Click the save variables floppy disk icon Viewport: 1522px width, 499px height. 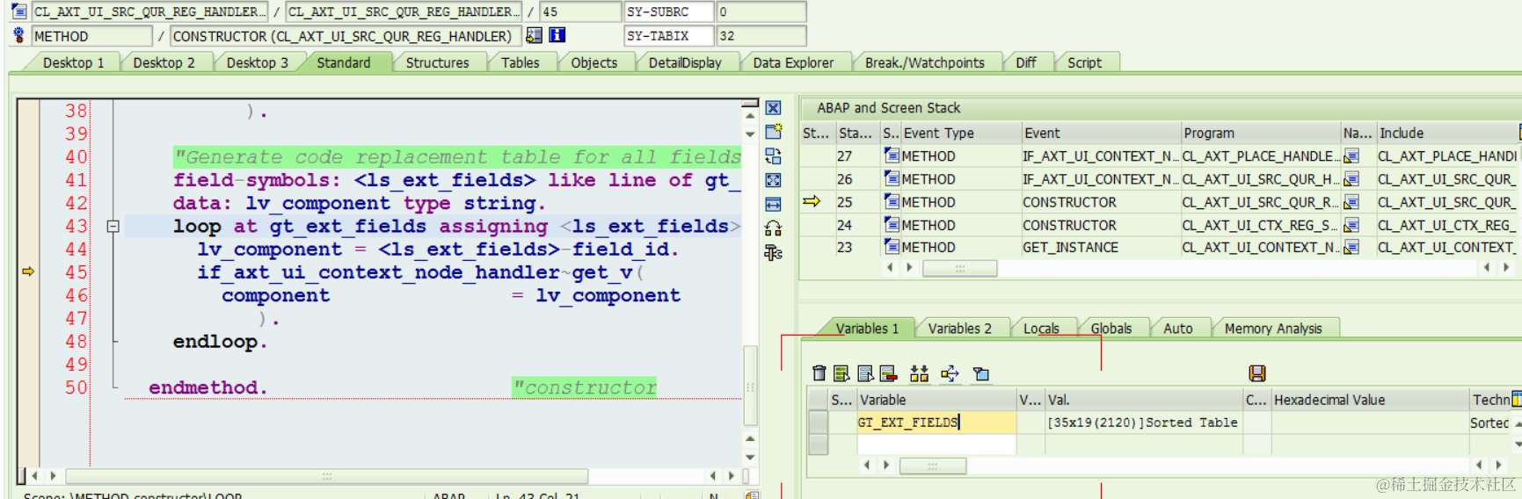1257,373
